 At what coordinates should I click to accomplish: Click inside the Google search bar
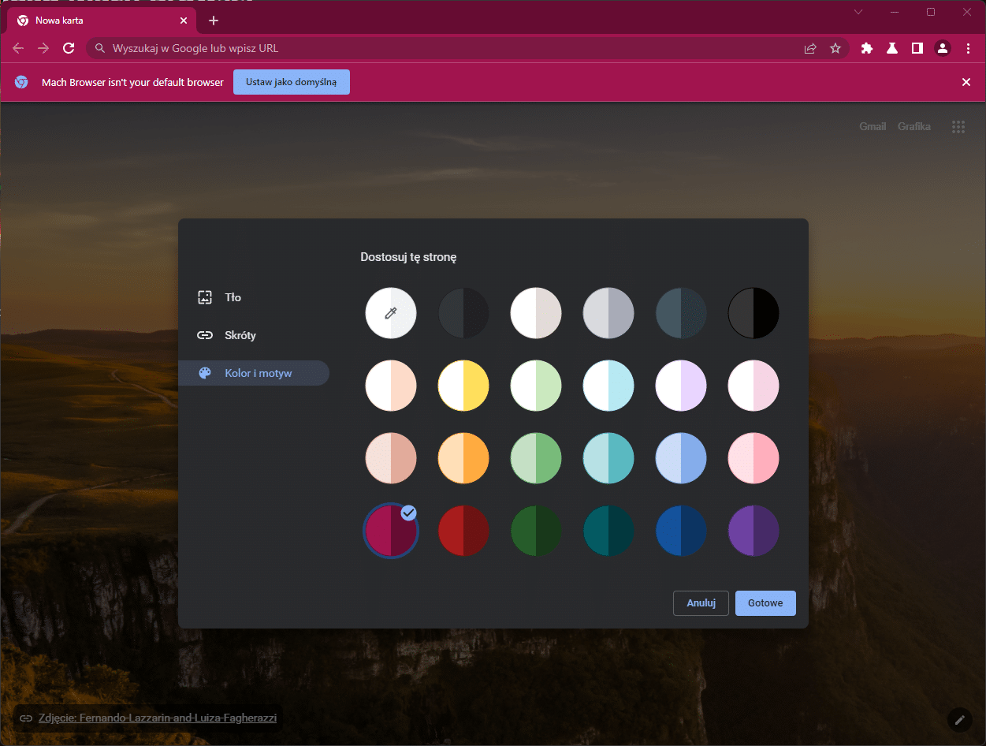(315, 48)
